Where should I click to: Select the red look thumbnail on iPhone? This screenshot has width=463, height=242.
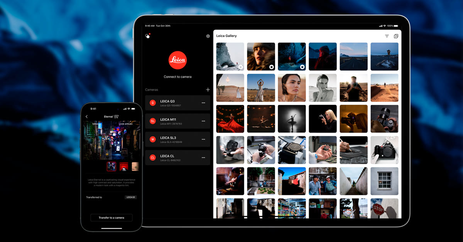point(123,166)
